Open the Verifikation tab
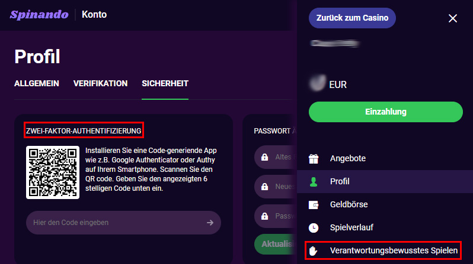This screenshot has width=473, height=264. 100,83
